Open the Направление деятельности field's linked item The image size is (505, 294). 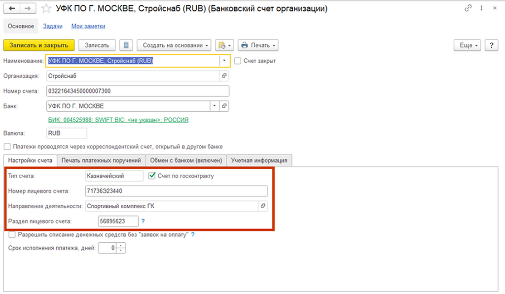[263, 206]
